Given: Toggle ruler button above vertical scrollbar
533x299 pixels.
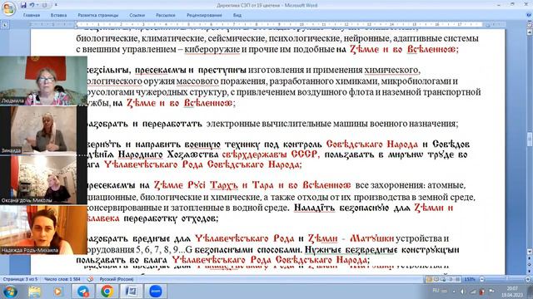Looking at the screenshot, I should pos(530,25).
